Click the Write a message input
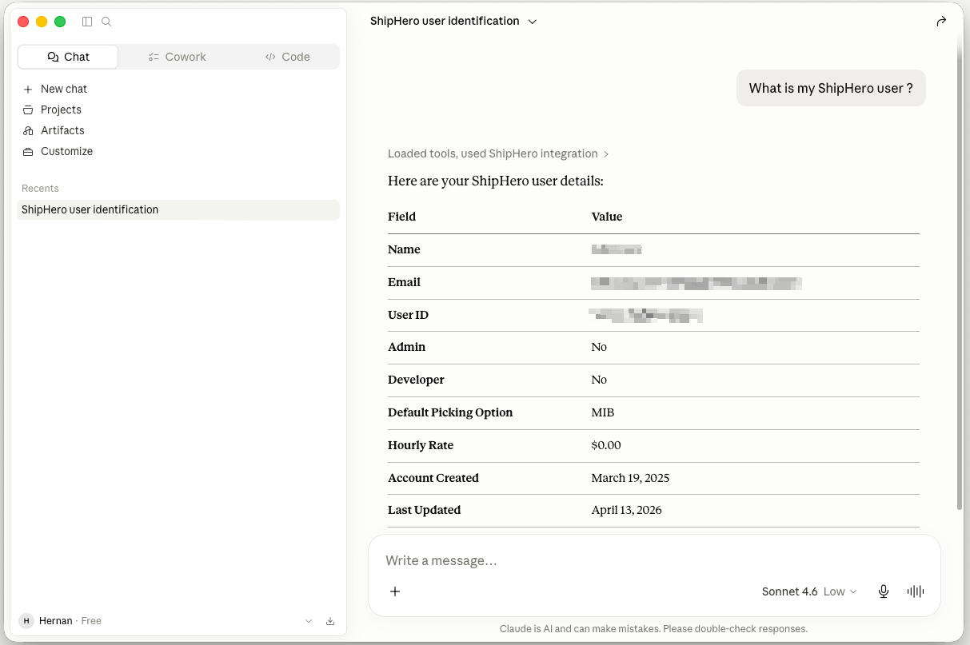The width and height of the screenshot is (970, 645). coord(654,560)
